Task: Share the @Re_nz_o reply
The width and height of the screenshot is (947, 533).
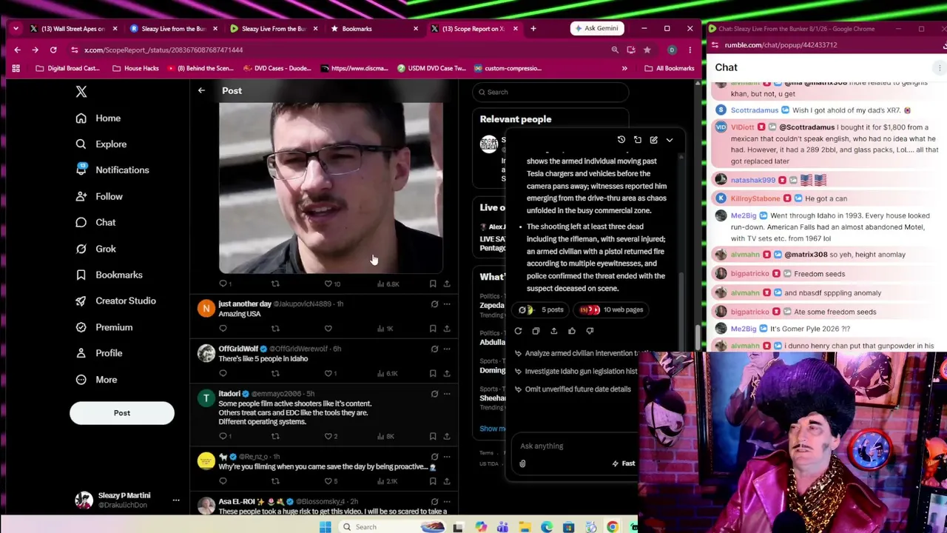Action: (447, 481)
